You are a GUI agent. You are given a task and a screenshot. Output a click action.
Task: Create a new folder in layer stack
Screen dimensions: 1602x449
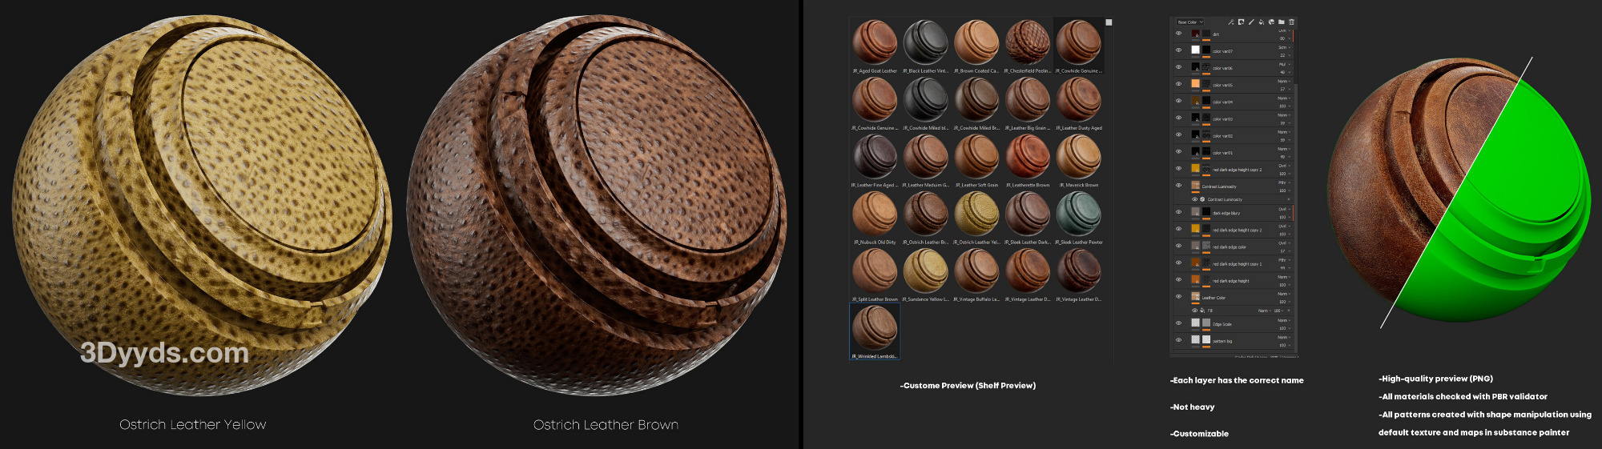pyautogui.click(x=1282, y=22)
